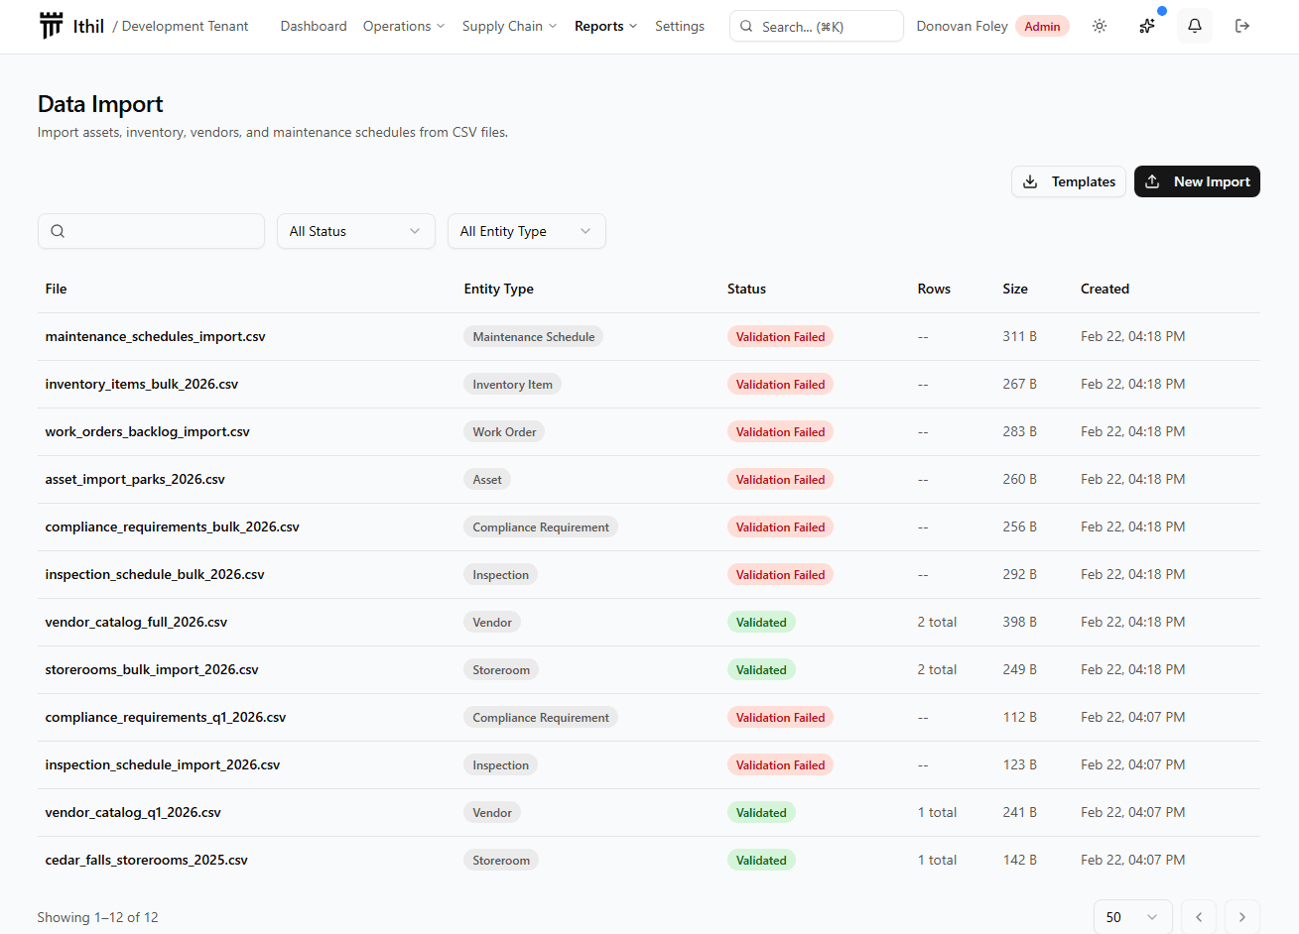Click the New Import button
This screenshot has height=934, width=1299.
click(x=1197, y=181)
